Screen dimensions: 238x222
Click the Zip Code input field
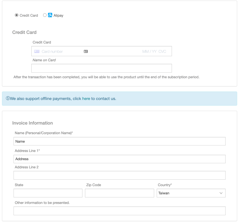pos(119,193)
